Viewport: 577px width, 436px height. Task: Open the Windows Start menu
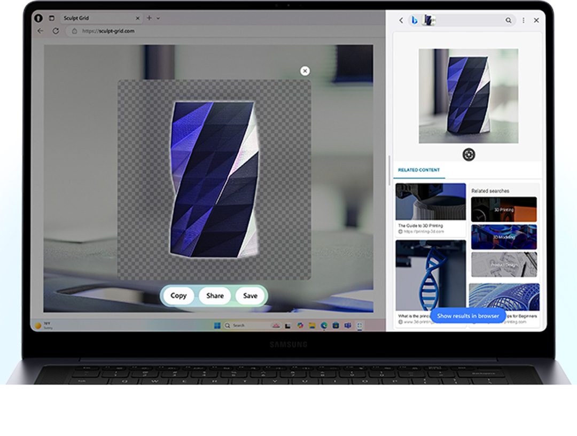pyautogui.click(x=217, y=325)
